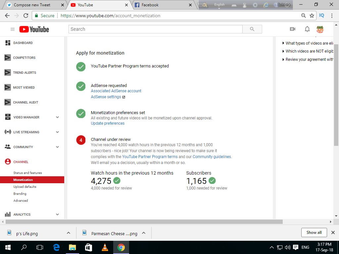The image size is (339, 254).
Task: Open Windows taskbar search
Action: pos(24,247)
